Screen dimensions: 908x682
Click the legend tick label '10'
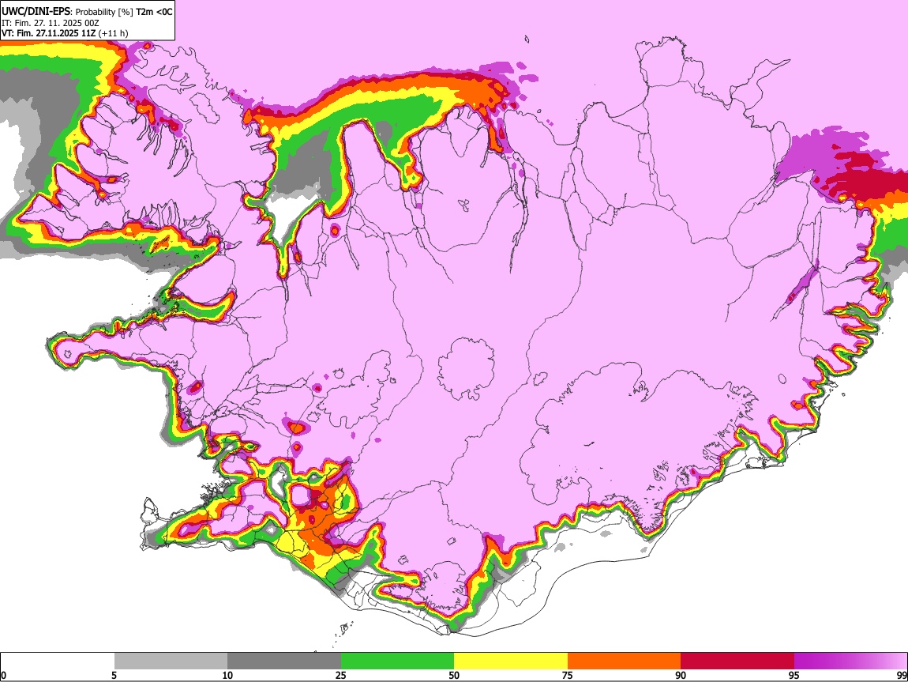[227, 676]
